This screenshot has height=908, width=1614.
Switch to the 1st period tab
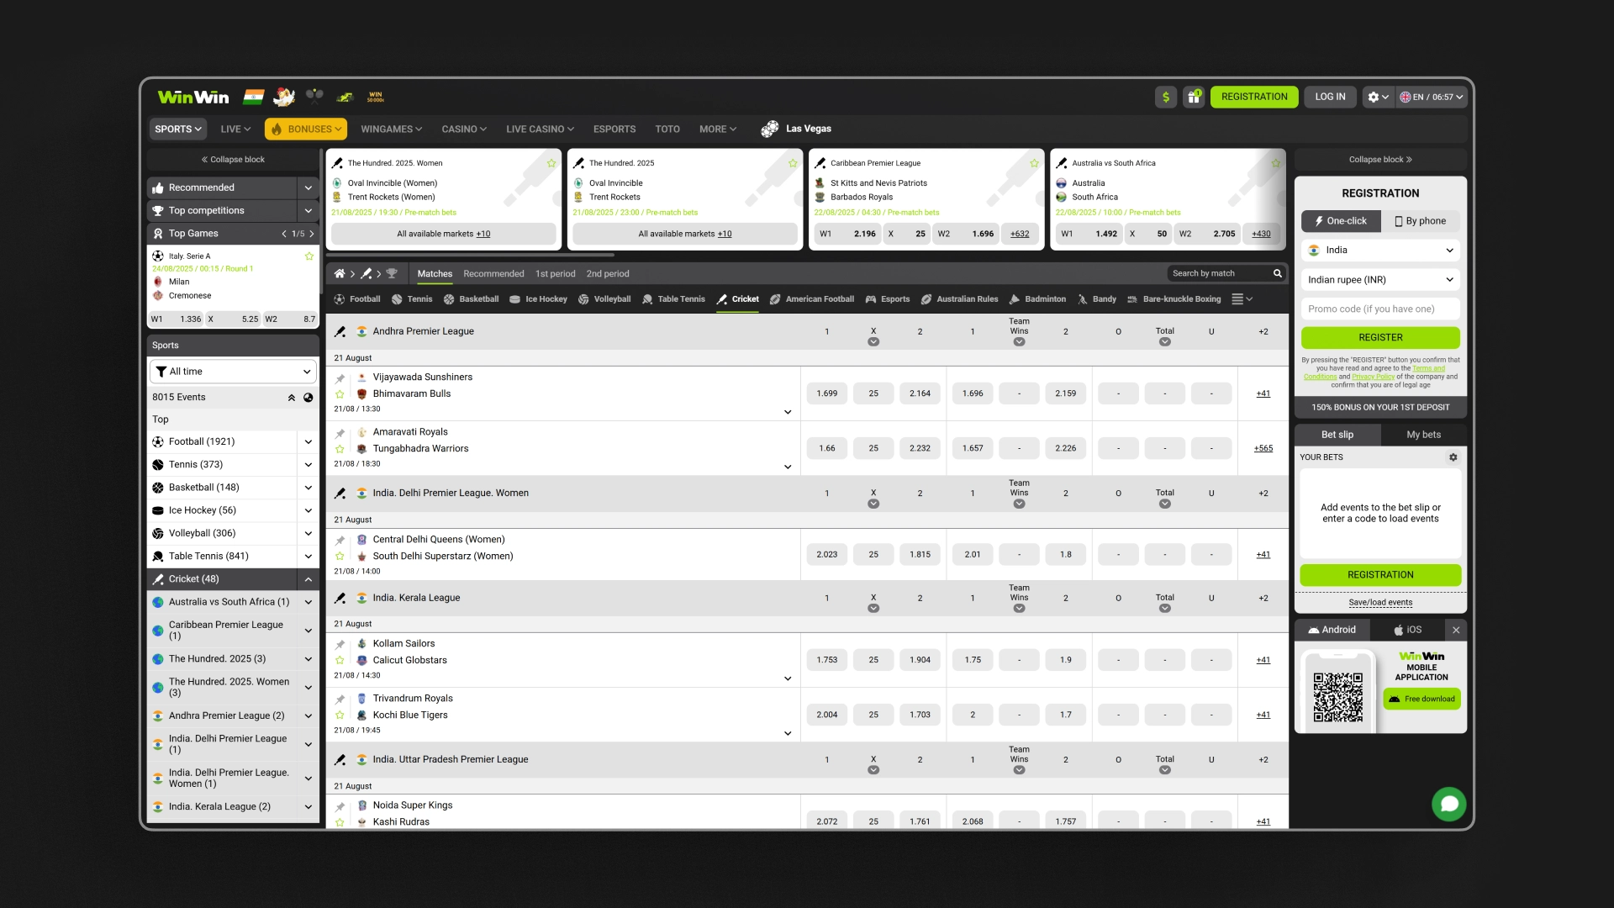click(x=556, y=274)
